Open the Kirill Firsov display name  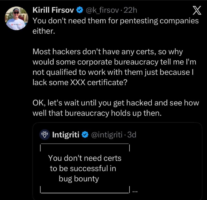tap(53, 10)
